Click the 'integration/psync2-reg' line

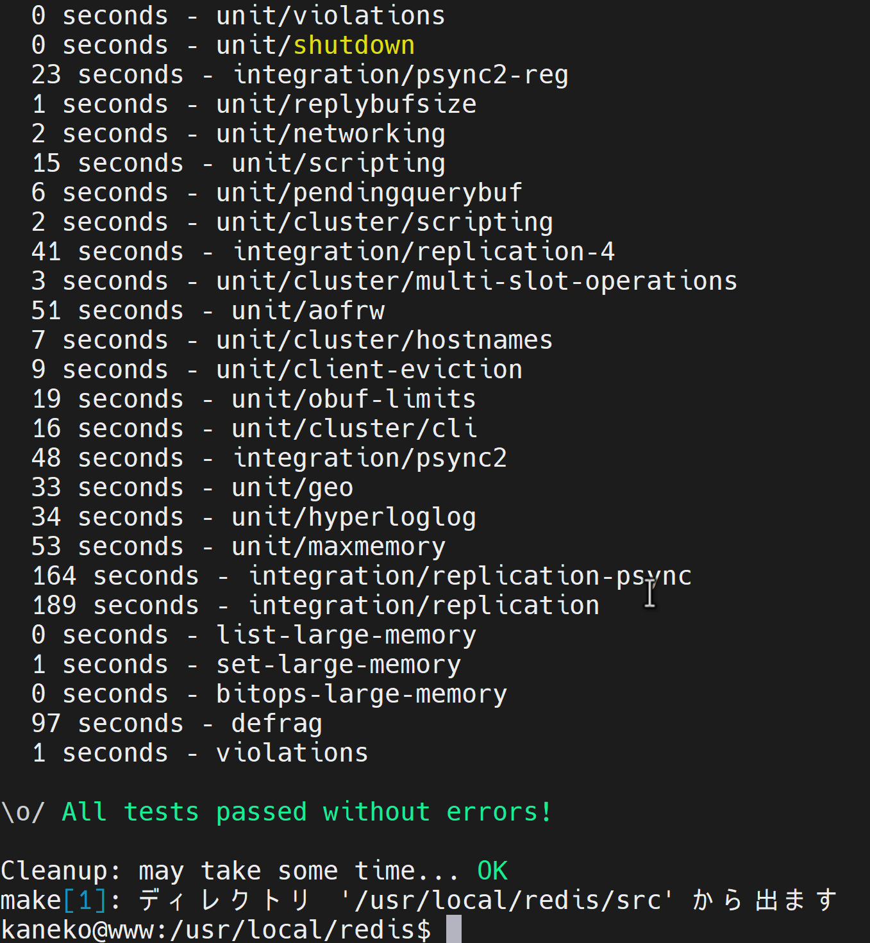tap(300, 75)
